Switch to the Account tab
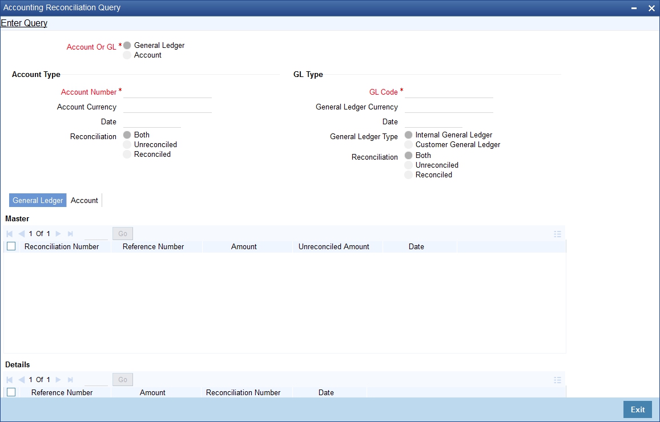The width and height of the screenshot is (660, 422). (x=84, y=200)
